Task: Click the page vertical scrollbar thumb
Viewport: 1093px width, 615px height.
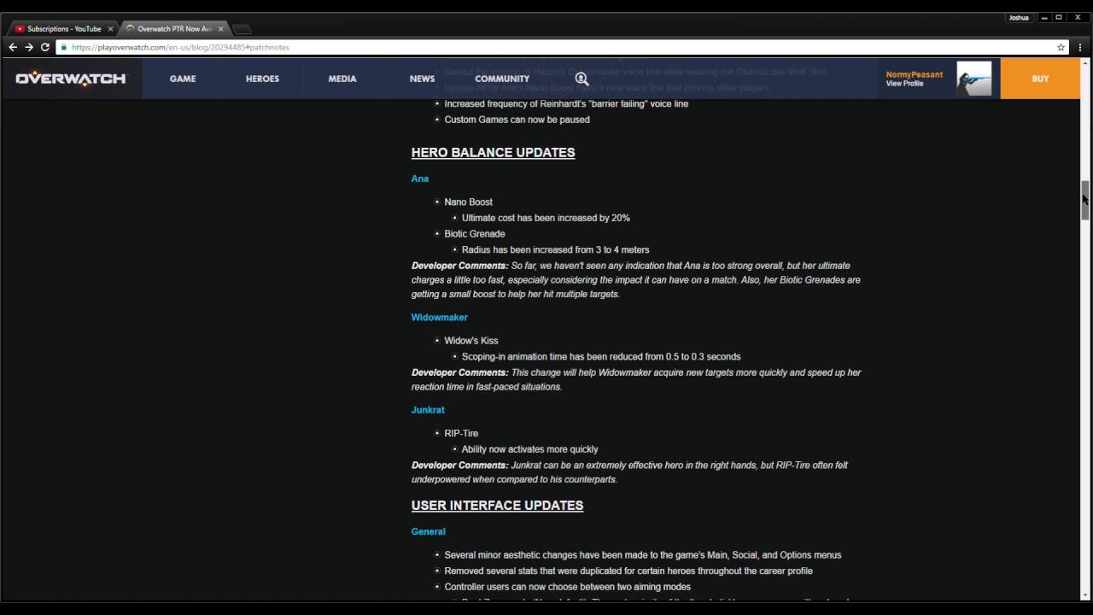Action: point(1085,201)
